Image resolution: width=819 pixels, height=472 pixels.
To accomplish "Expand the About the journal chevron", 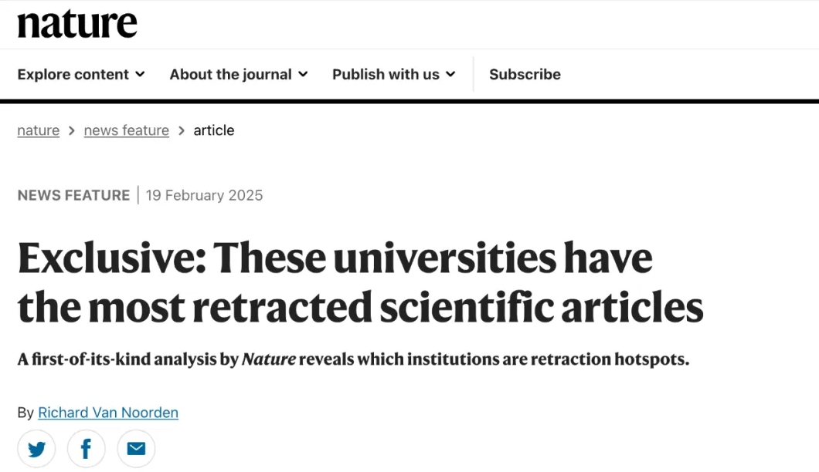I will 303,74.
